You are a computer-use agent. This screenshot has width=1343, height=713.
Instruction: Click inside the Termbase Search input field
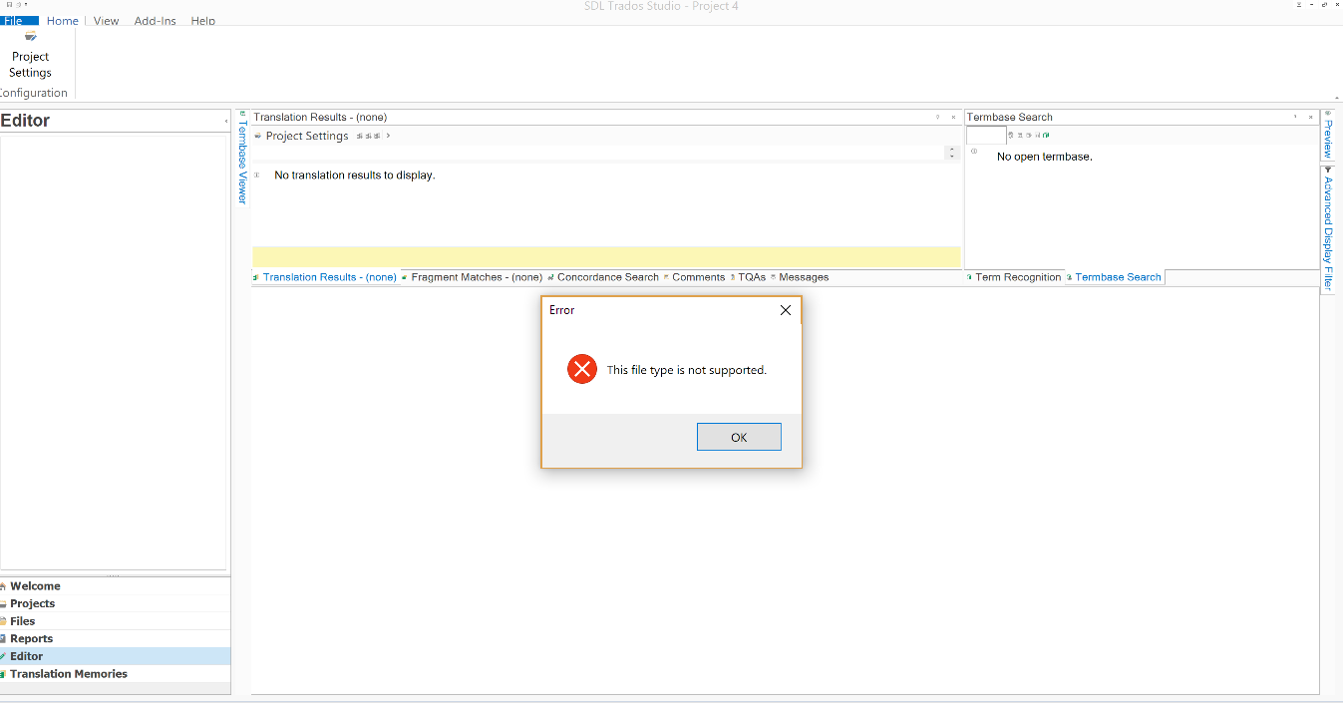(985, 135)
